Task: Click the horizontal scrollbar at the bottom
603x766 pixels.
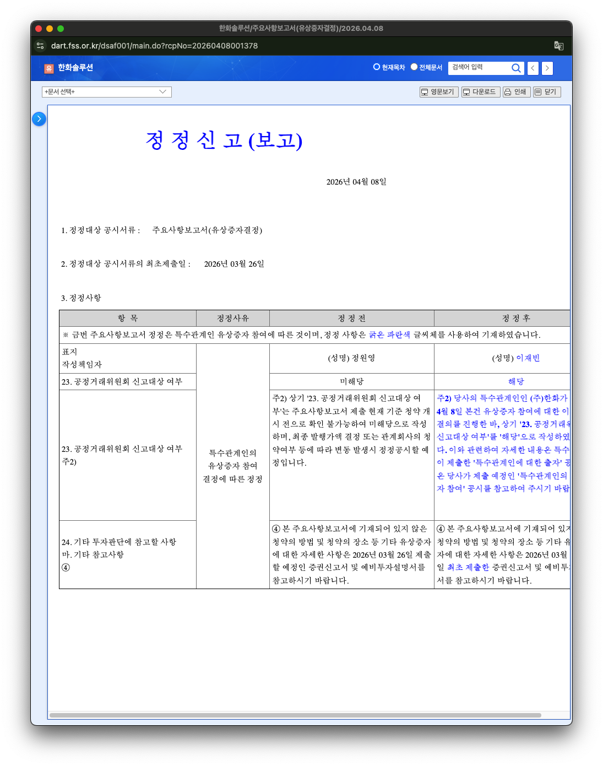Action: (x=295, y=715)
